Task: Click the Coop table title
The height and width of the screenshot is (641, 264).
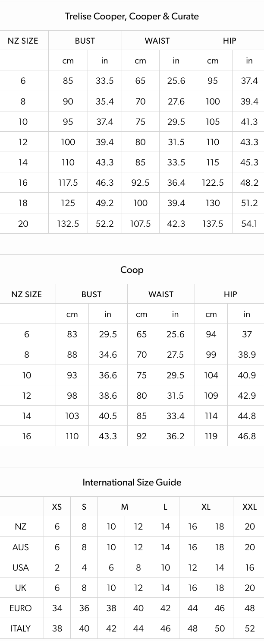Action: pyautogui.click(x=132, y=270)
